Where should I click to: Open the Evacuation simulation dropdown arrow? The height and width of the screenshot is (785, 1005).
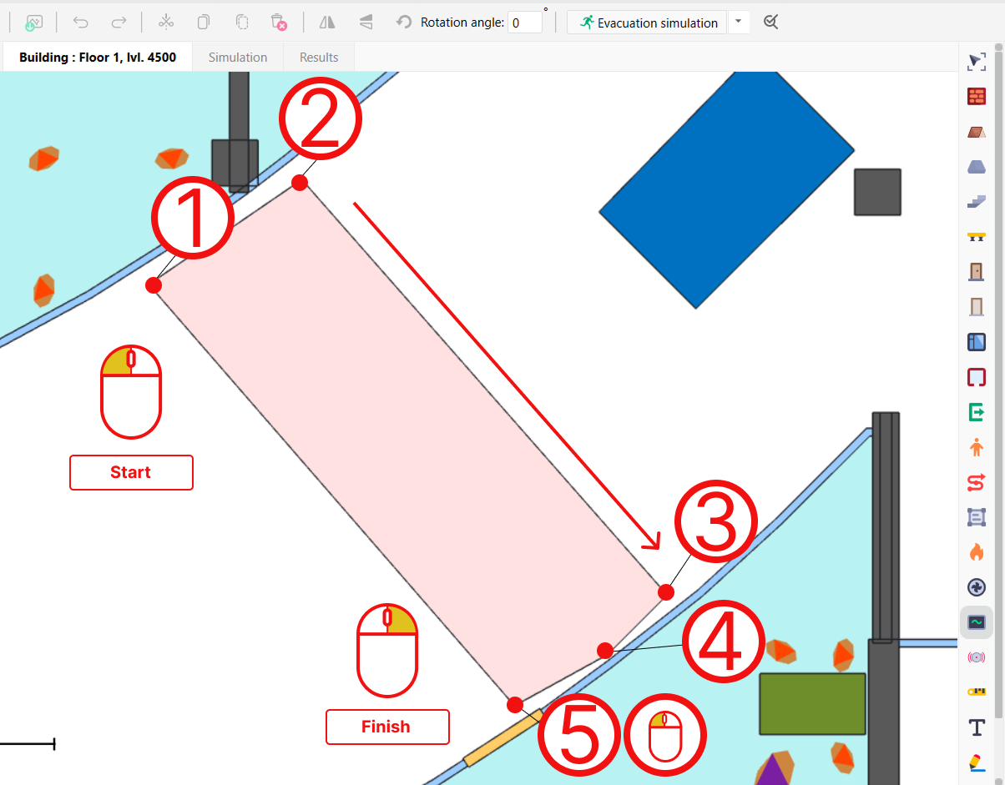point(739,23)
